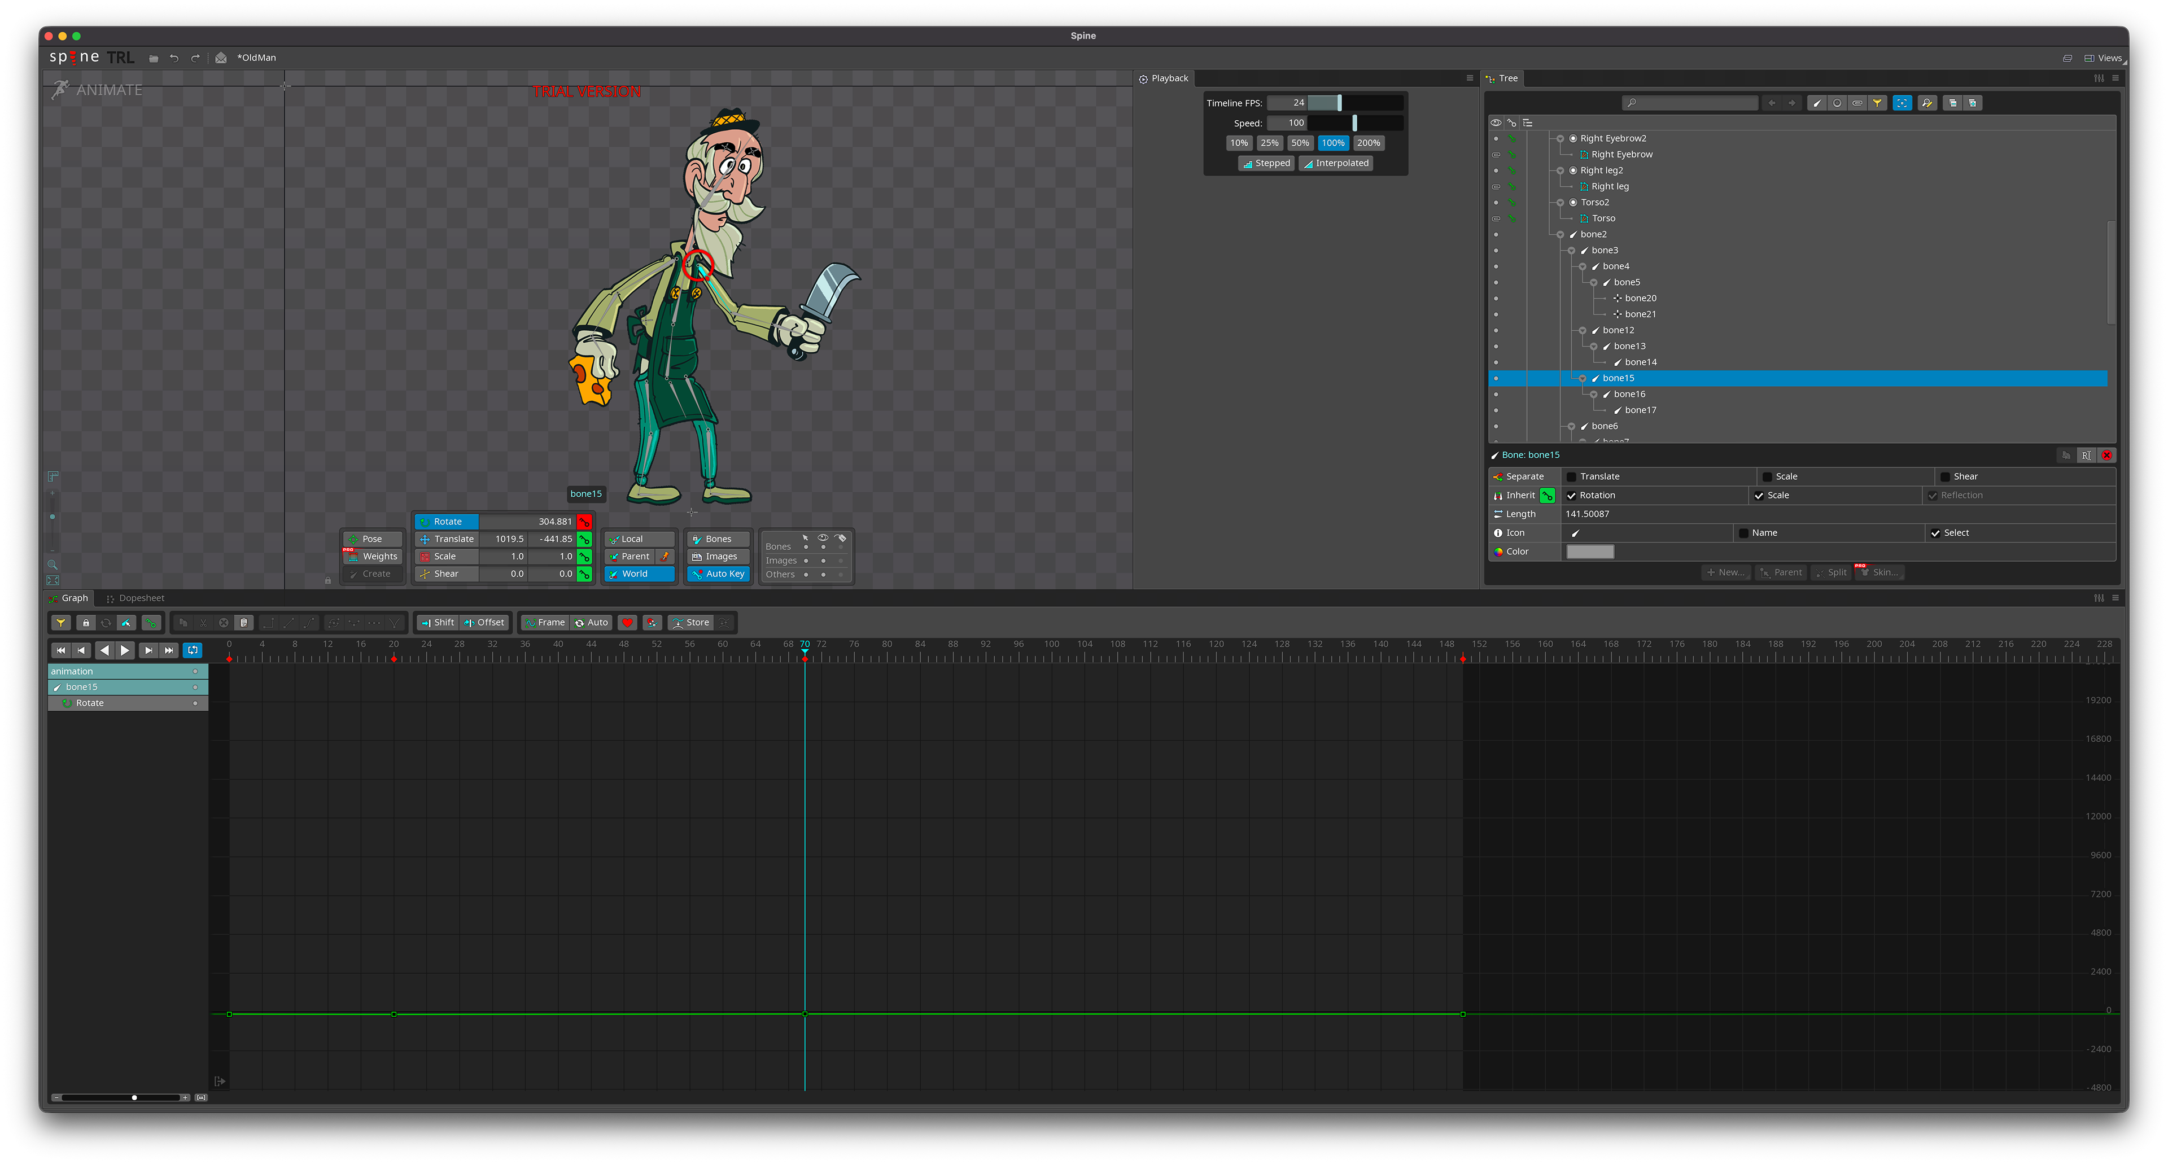Collapse the bone12 tree node
Screen dimensions: 2168x1164
[1582, 331]
